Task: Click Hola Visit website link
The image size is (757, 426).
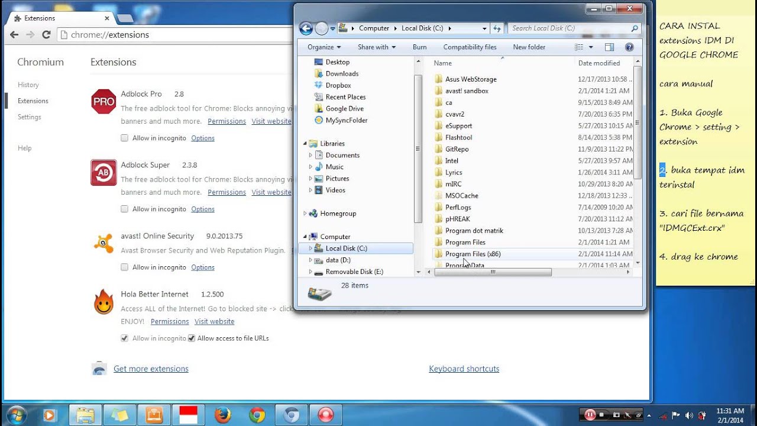Action: (215, 322)
